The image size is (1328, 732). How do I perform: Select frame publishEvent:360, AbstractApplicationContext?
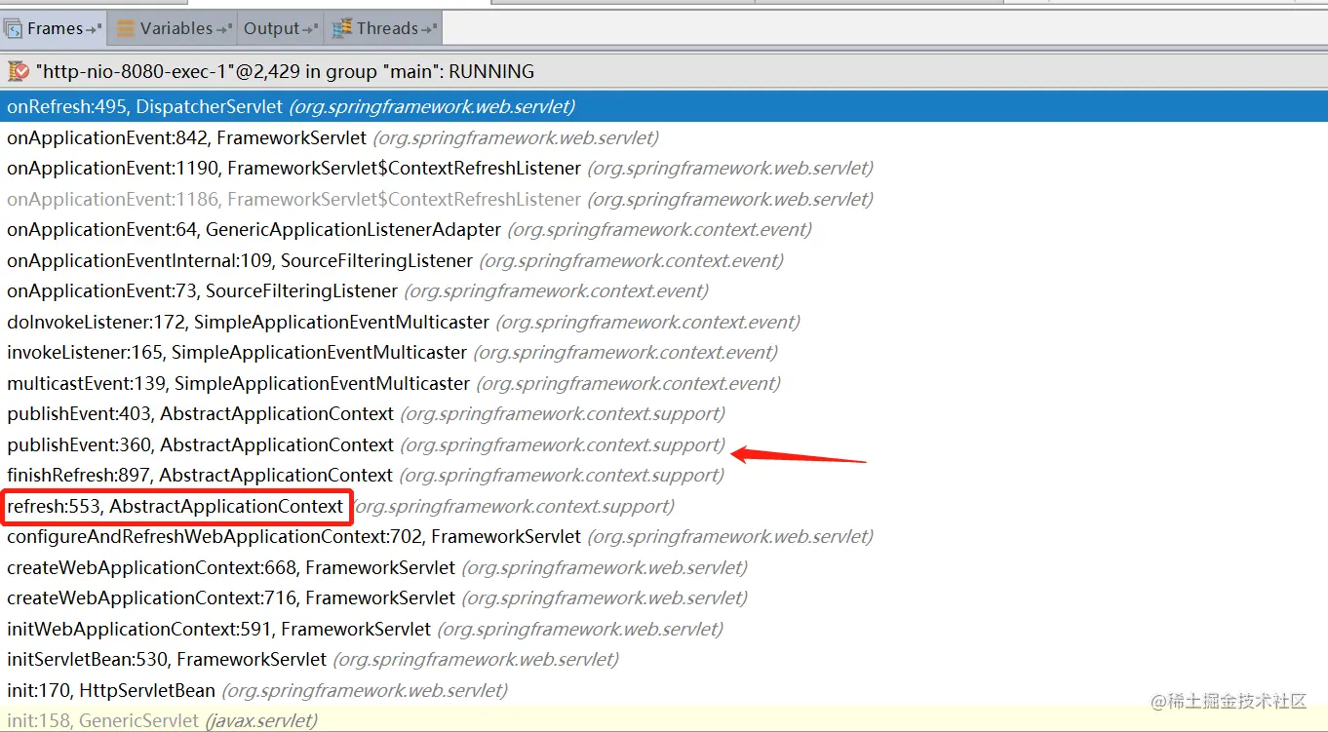[664, 444]
